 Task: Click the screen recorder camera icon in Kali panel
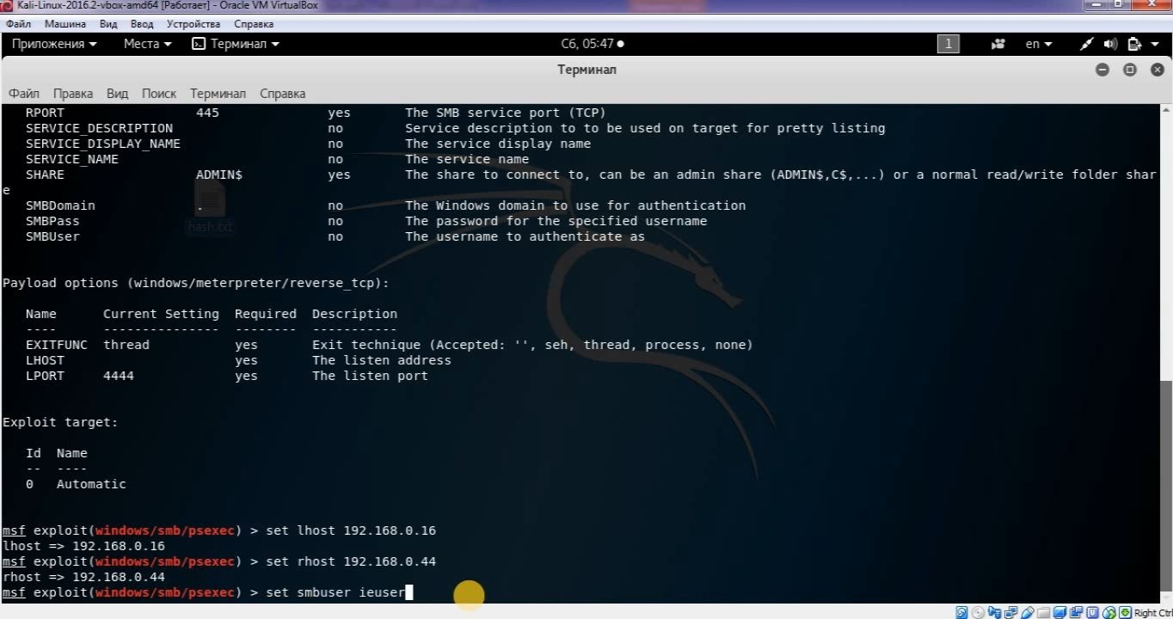[998, 44]
